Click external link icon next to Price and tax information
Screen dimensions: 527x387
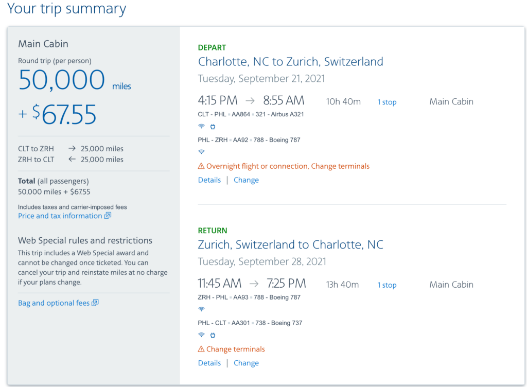click(x=108, y=216)
